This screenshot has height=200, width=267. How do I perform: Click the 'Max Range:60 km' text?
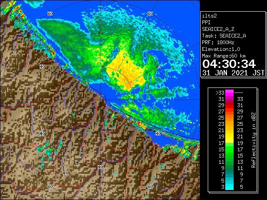pyautogui.click(x=224, y=56)
